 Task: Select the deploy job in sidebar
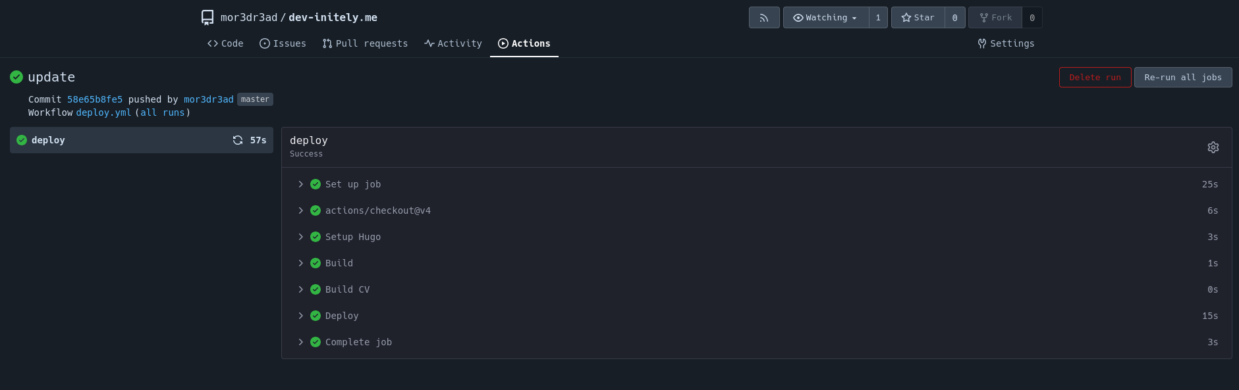click(x=142, y=140)
